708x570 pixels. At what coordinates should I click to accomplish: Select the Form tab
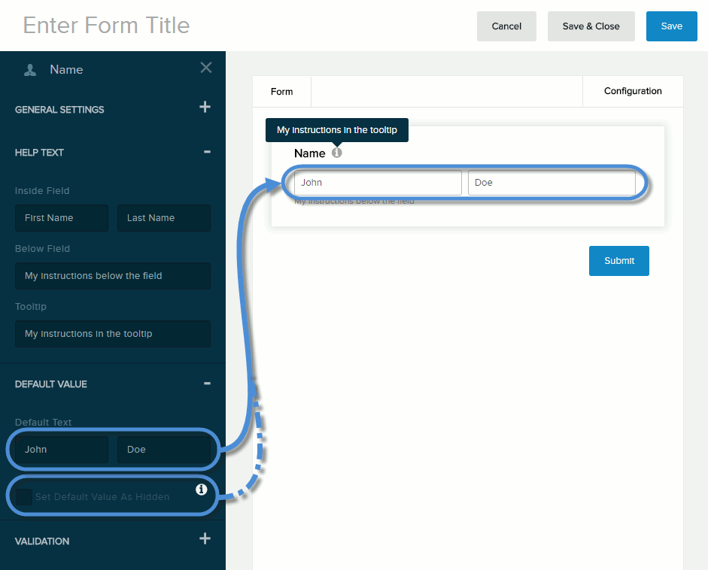click(x=281, y=91)
